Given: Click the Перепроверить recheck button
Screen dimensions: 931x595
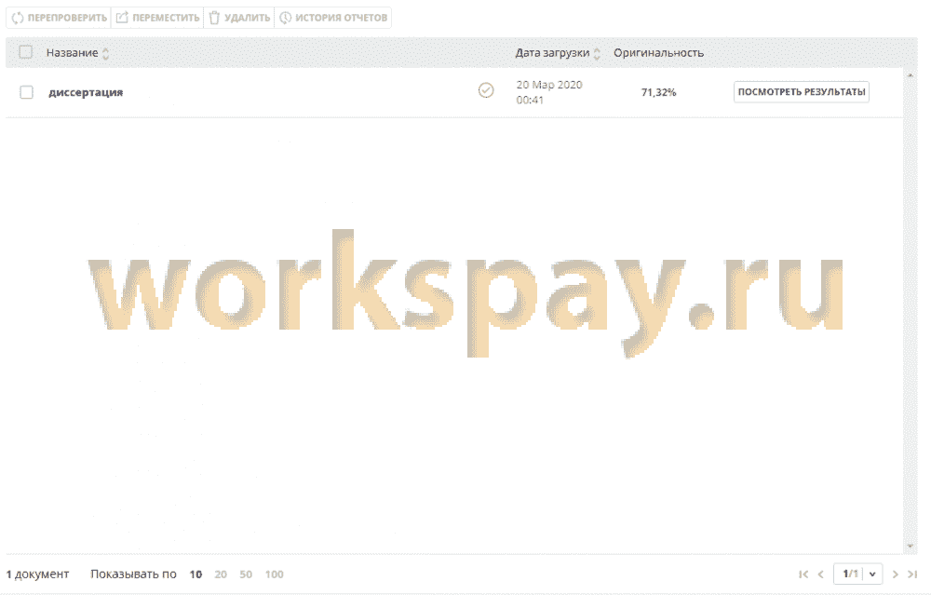Looking at the screenshot, I should tap(59, 18).
